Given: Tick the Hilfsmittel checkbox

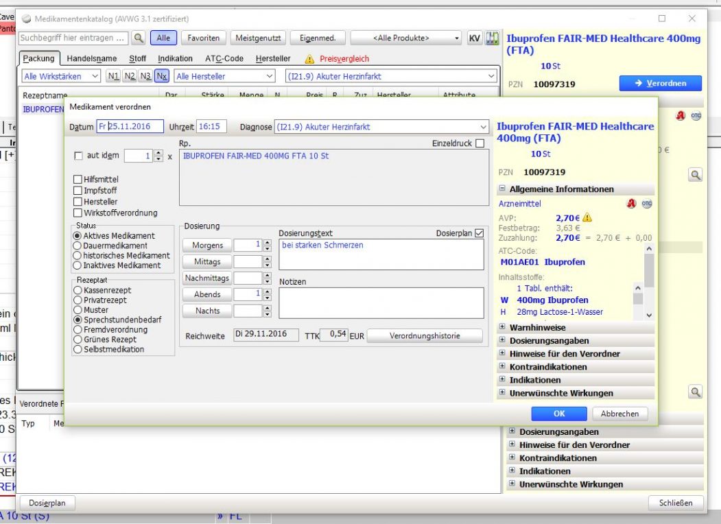Looking at the screenshot, I should (x=78, y=179).
